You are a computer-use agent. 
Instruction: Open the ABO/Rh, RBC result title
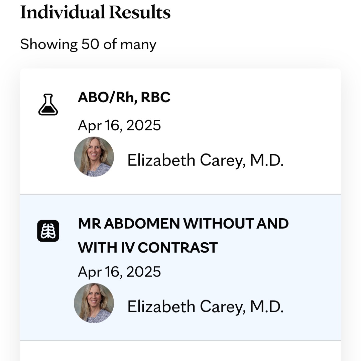tap(124, 97)
